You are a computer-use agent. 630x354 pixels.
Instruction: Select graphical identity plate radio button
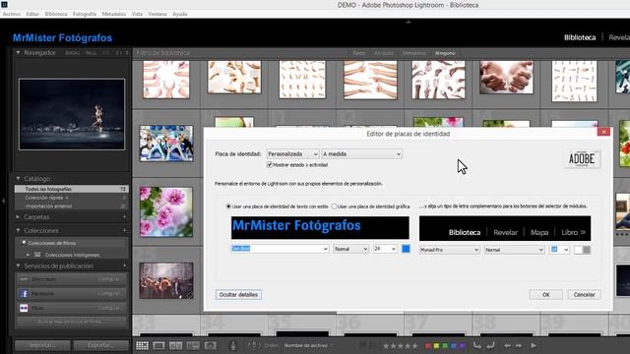[334, 206]
